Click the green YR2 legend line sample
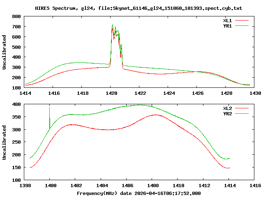The width and height of the screenshot is (263, 197). pos(242,114)
